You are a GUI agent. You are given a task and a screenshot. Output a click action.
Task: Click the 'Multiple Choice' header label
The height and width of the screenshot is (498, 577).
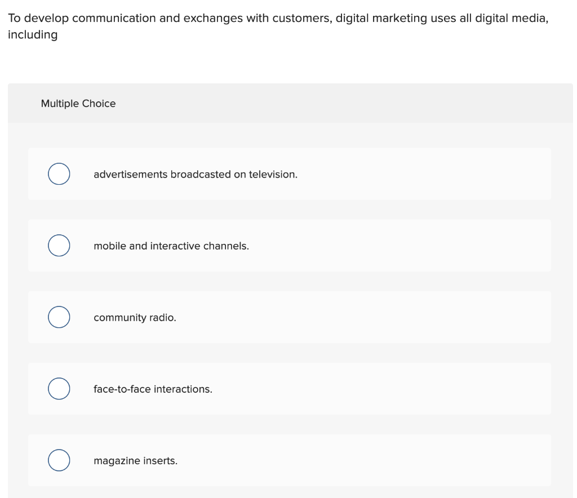coord(78,103)
